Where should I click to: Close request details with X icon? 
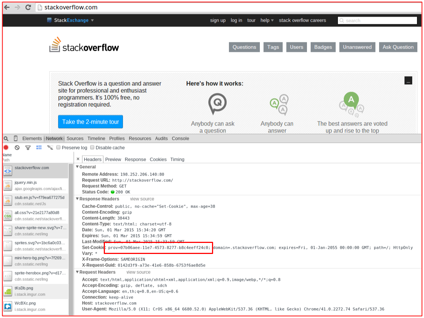tap(78, 159)
